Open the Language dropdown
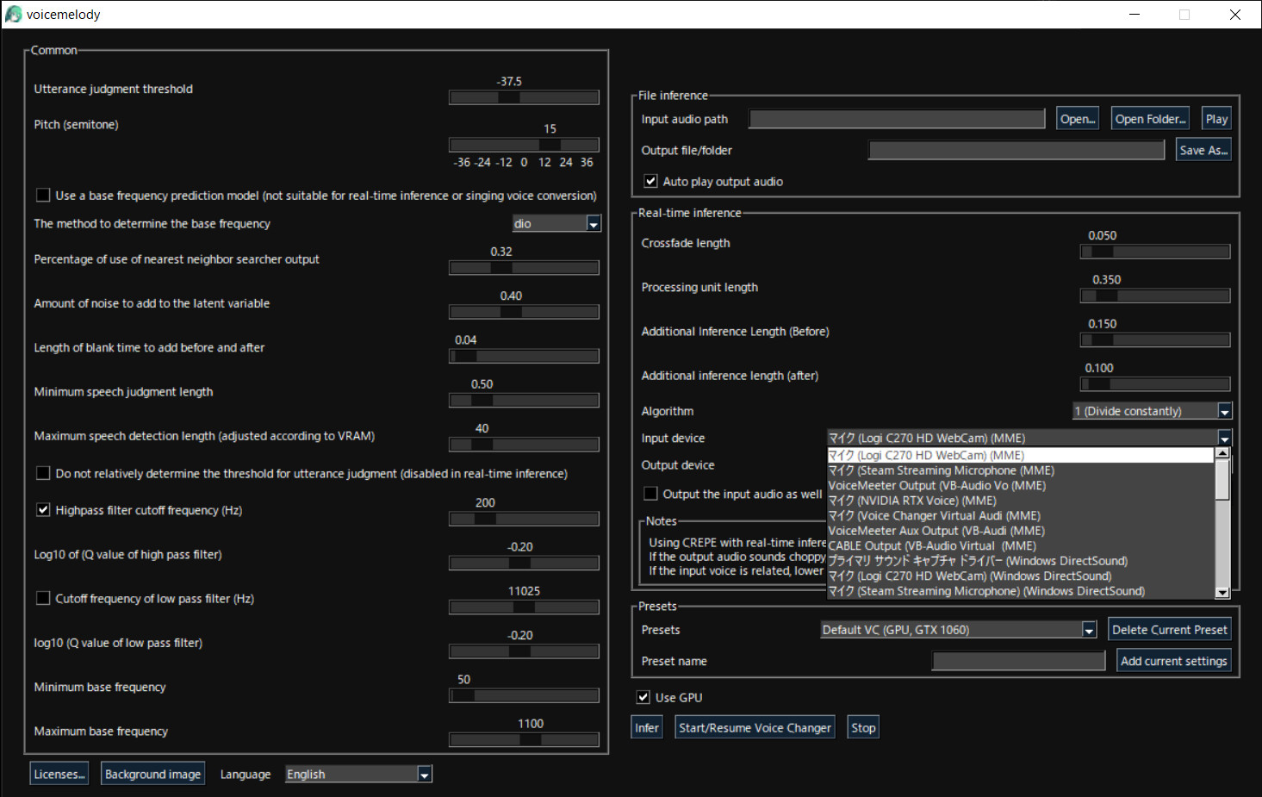This screenshot has height=797, width=1262. point(423,774)
